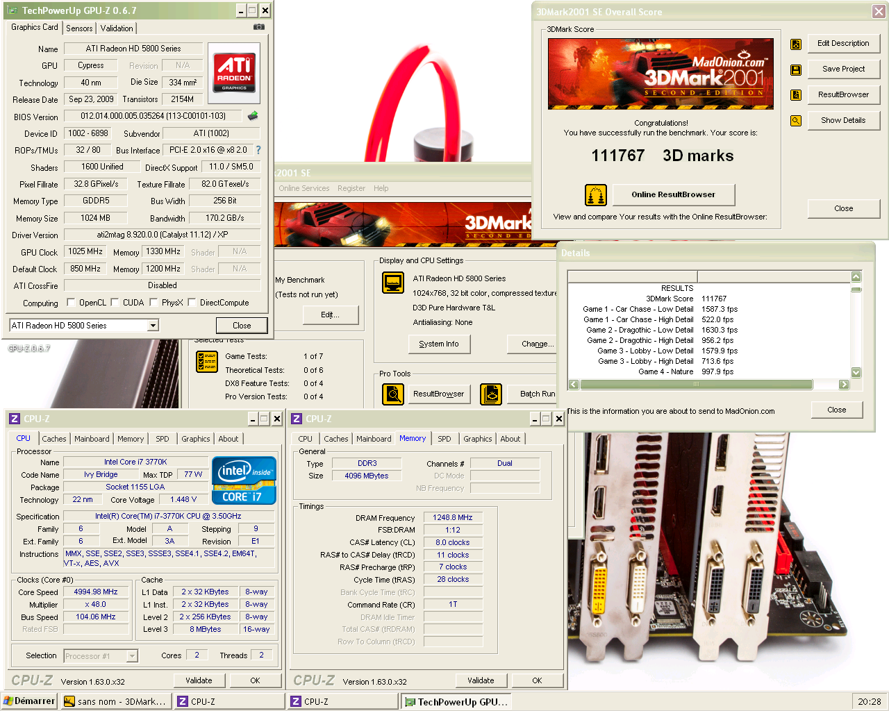Click Details vertical scrollbar up arrow
The image size is (889, 711).
tap(856, 277)
